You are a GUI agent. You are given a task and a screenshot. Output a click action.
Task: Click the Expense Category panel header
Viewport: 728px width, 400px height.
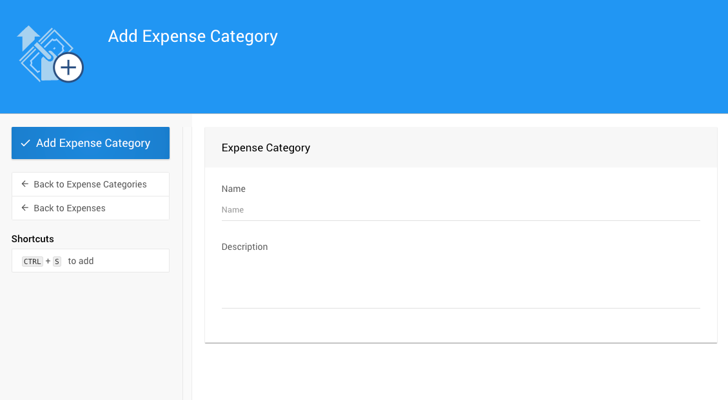click(266, 148)
